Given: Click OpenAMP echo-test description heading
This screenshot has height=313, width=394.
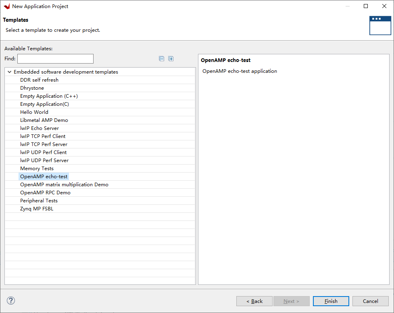Looking at the screenshot, I should [x=226, y=60].
